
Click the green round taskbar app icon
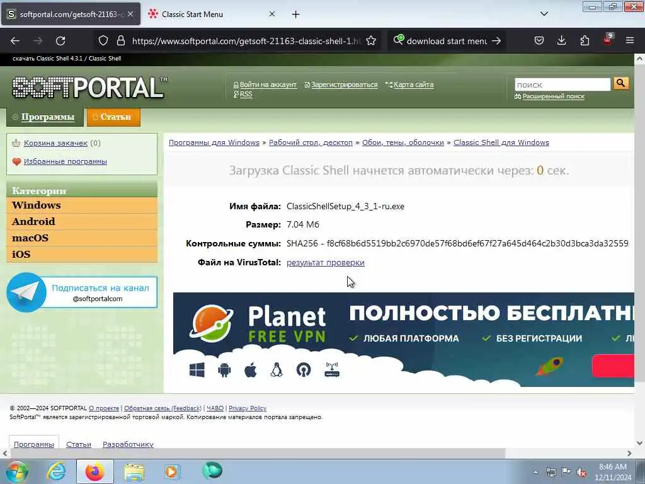click(212, 471)
